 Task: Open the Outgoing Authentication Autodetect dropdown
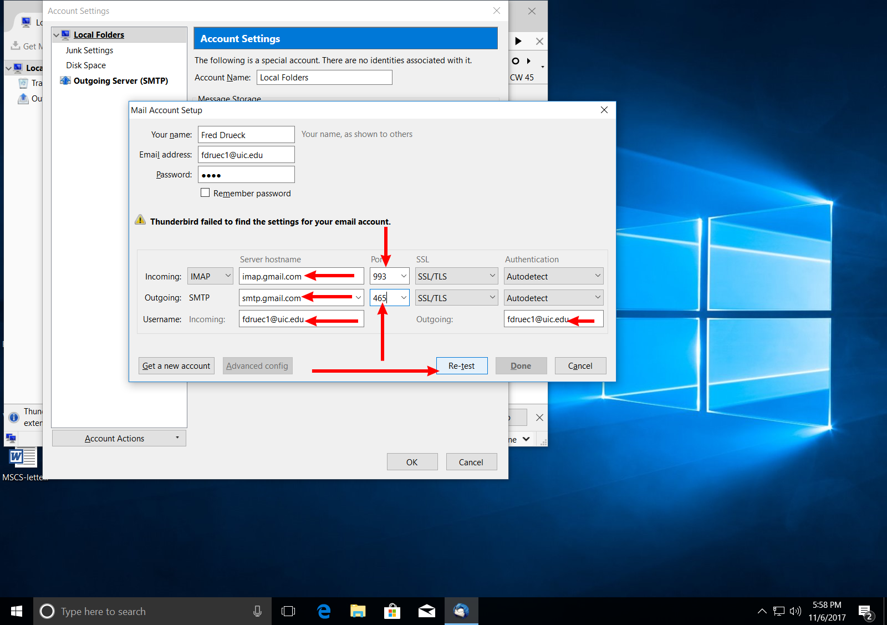pyautogui.click(x=553, y=298)
